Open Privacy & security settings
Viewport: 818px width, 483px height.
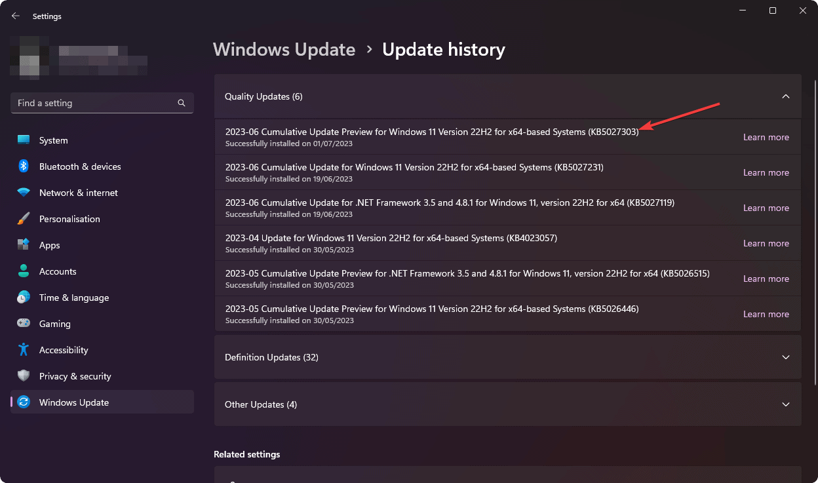coord(73,376)
